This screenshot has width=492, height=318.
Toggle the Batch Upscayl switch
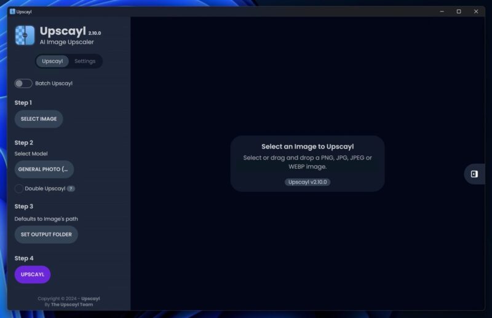click(x=23, y=83)
